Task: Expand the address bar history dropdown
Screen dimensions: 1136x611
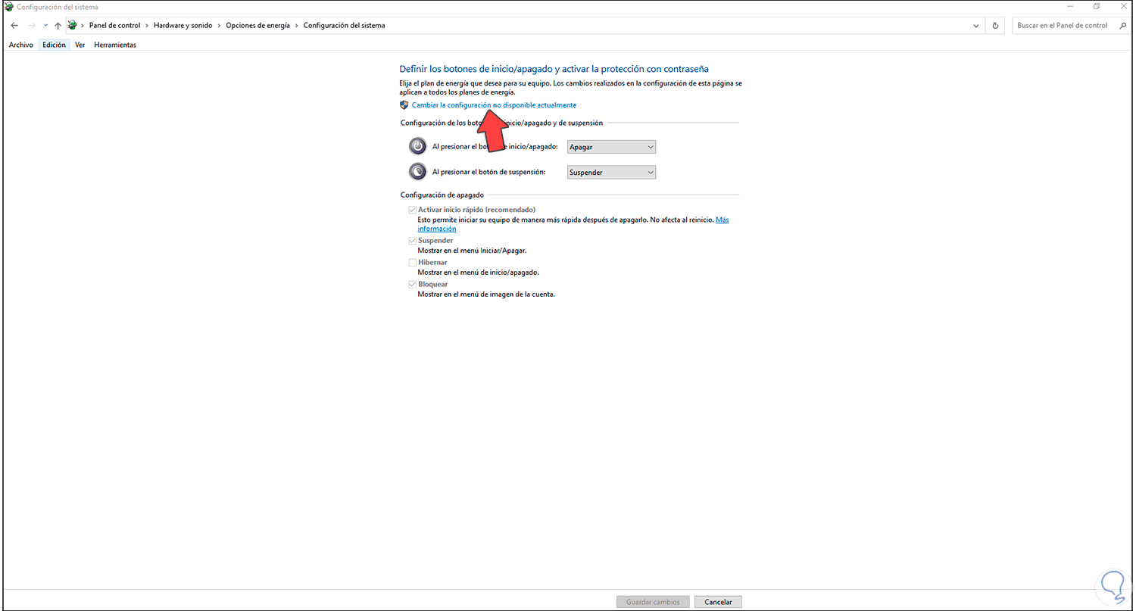Action: (x=975, y=25)
